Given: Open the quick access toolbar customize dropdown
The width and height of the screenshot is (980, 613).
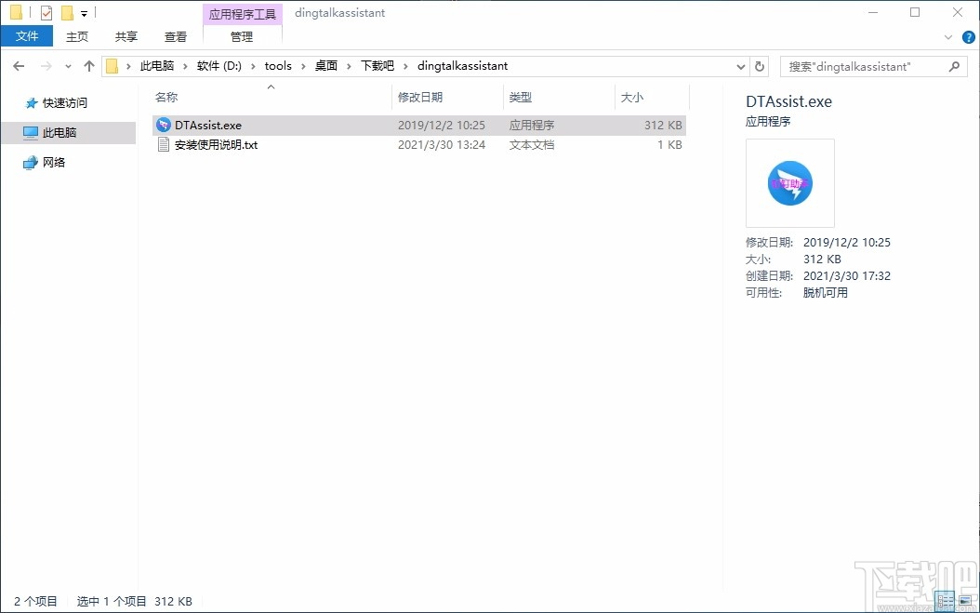Looking at the screenshot, I should click(x=84, y=12).
